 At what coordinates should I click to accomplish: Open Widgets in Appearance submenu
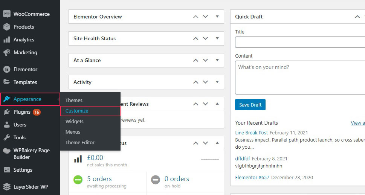74,121
